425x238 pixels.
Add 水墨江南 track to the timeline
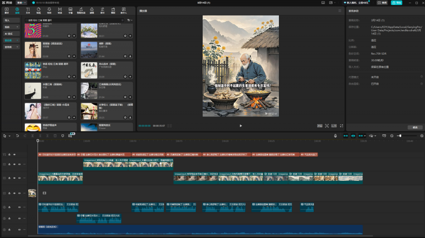(74, 97)
